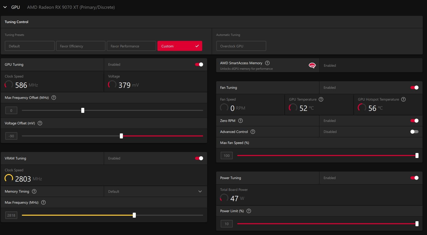Click the "47" W board power value
The width and height of the screenshot is (427, 235).
coord(234,199)
